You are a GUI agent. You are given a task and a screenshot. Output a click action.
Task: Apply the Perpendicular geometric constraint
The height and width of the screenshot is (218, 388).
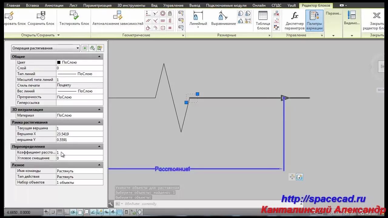pos(156,21)
